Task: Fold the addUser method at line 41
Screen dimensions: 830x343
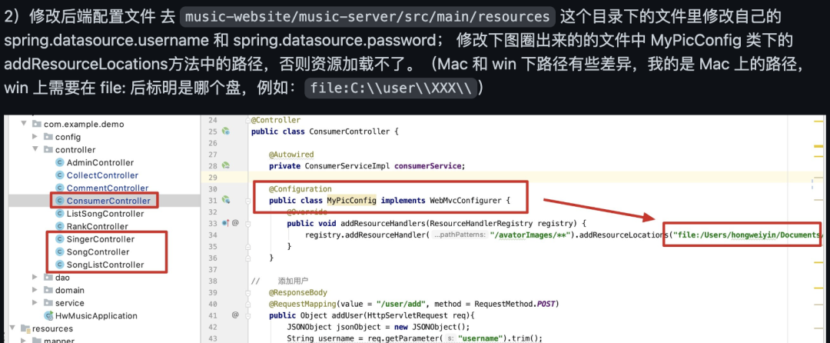Action: tap(247, 315)
